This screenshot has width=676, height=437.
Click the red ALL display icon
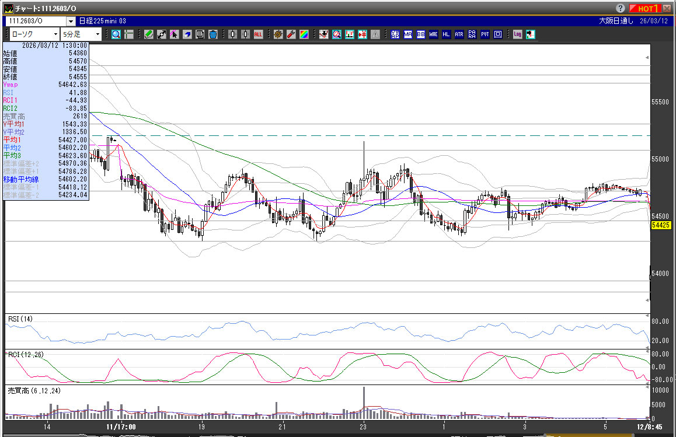coord(258,34)
